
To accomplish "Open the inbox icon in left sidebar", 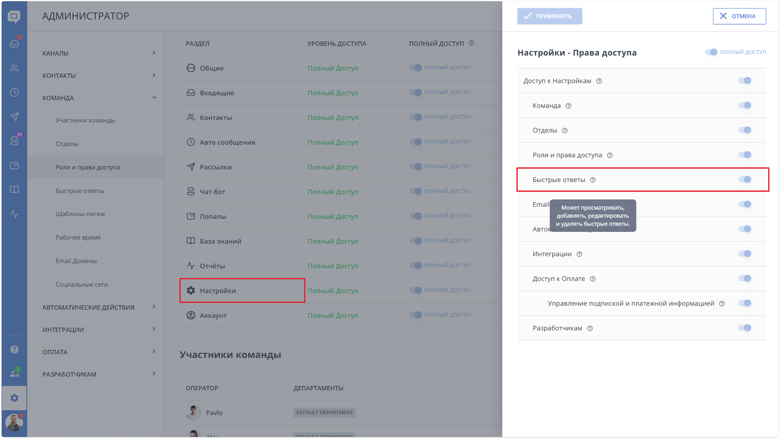I will [x=14, y=43].
